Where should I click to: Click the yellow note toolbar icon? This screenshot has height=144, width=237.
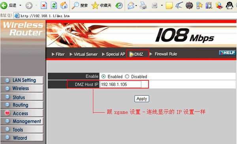tap(169, 6)
